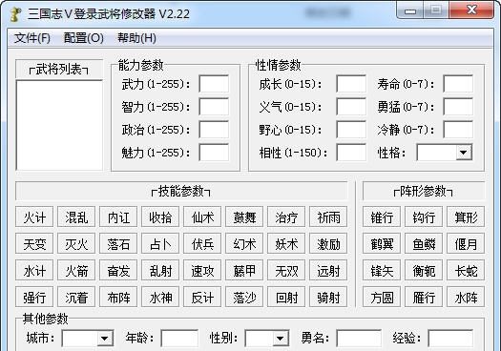Click the 占卜 skill button

(x=160, y=243)
